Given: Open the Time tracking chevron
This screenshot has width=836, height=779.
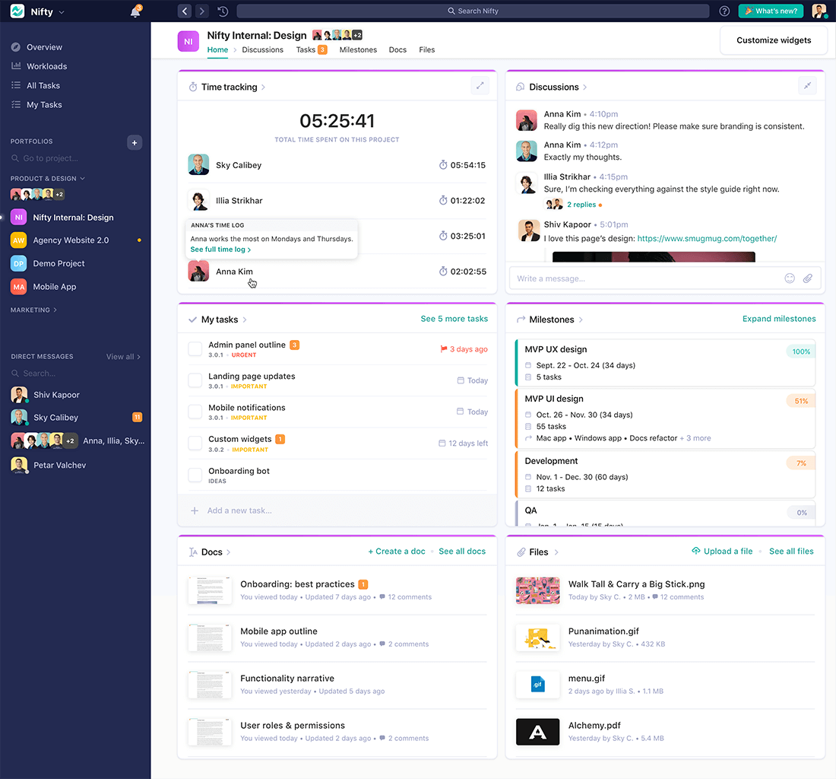Looking at the screenshot, I should coord(263,87).
